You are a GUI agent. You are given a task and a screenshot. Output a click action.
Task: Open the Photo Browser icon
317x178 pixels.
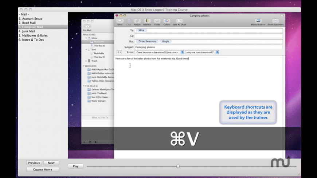point(258,21)
